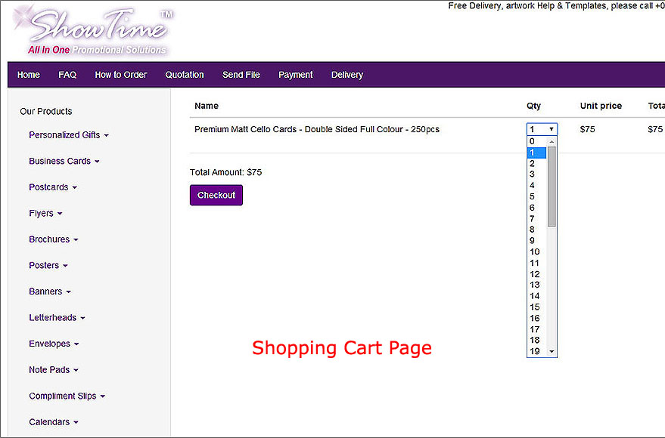
Task: Click the ShowTime logo
Action: [93, 31]
